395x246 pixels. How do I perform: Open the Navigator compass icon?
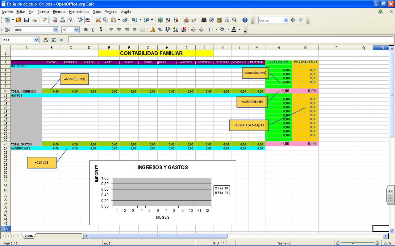tap(211, 20)
